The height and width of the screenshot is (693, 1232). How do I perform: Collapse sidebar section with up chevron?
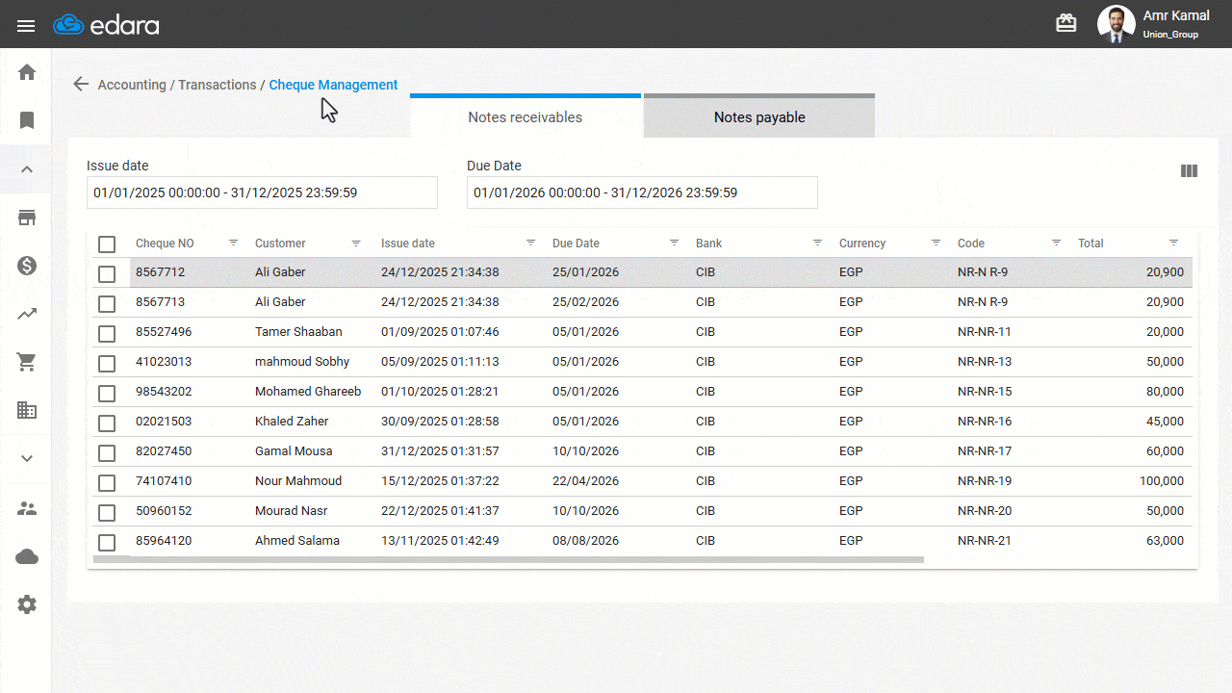pyautogui.click(x=27, y=169)
